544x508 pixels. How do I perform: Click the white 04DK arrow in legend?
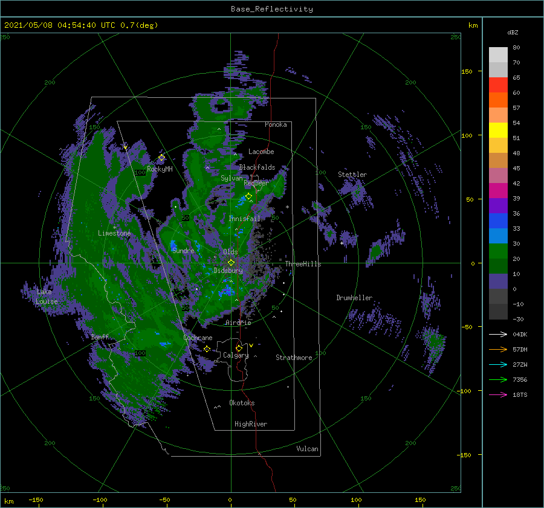pos(498,334)
